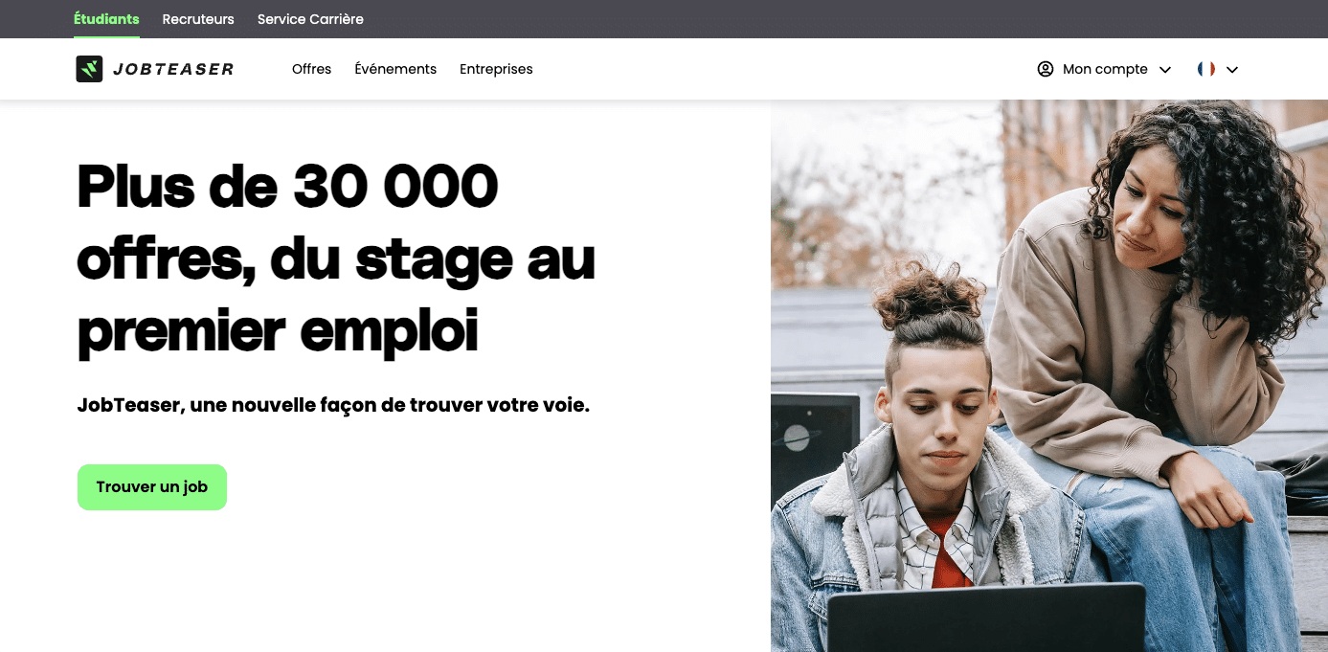The image size is (1328, 652).
Task: Click the laptop lid in the hero photo
Action: click(x=986, y=618)
